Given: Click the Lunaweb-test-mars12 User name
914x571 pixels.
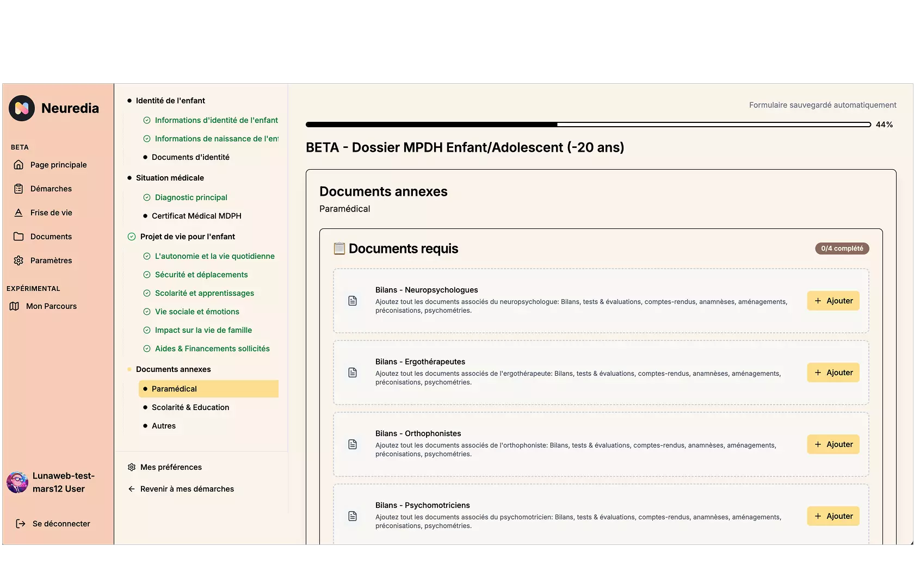Looking at the screenshot, I should tap(64, 482).
